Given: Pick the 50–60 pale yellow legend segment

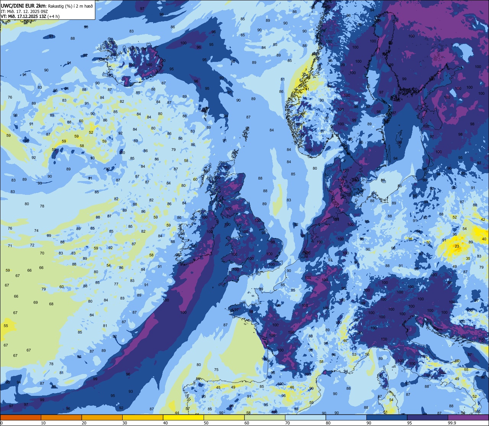Looking at the screenshot, I should point(224,417).
